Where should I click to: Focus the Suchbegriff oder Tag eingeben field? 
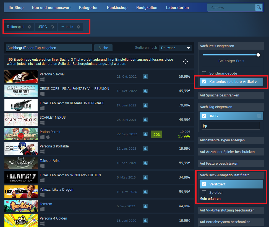(x=49, y=48)
